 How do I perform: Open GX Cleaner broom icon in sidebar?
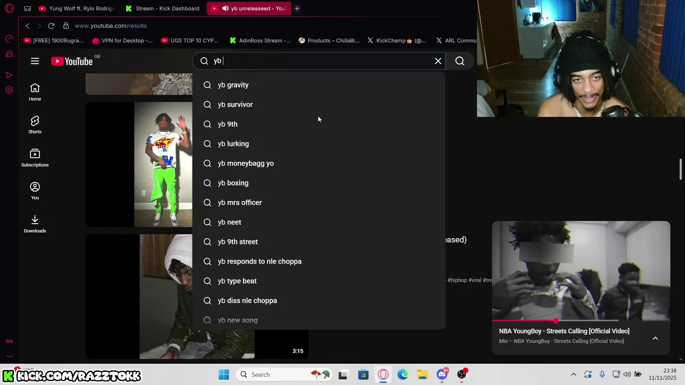pos(9,54)
